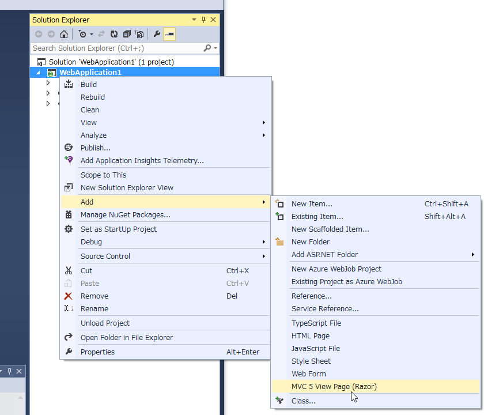The width and height of the screenshot is (484, 415).
Task: Open the Pending Changes Filter dropdown arrow
Action: pos(92,34)
